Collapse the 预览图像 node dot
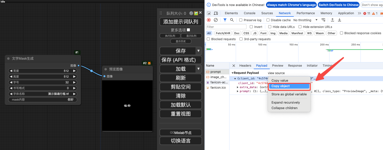The height and width of the screenshot is (150, 383). click(x=105, y=69)
